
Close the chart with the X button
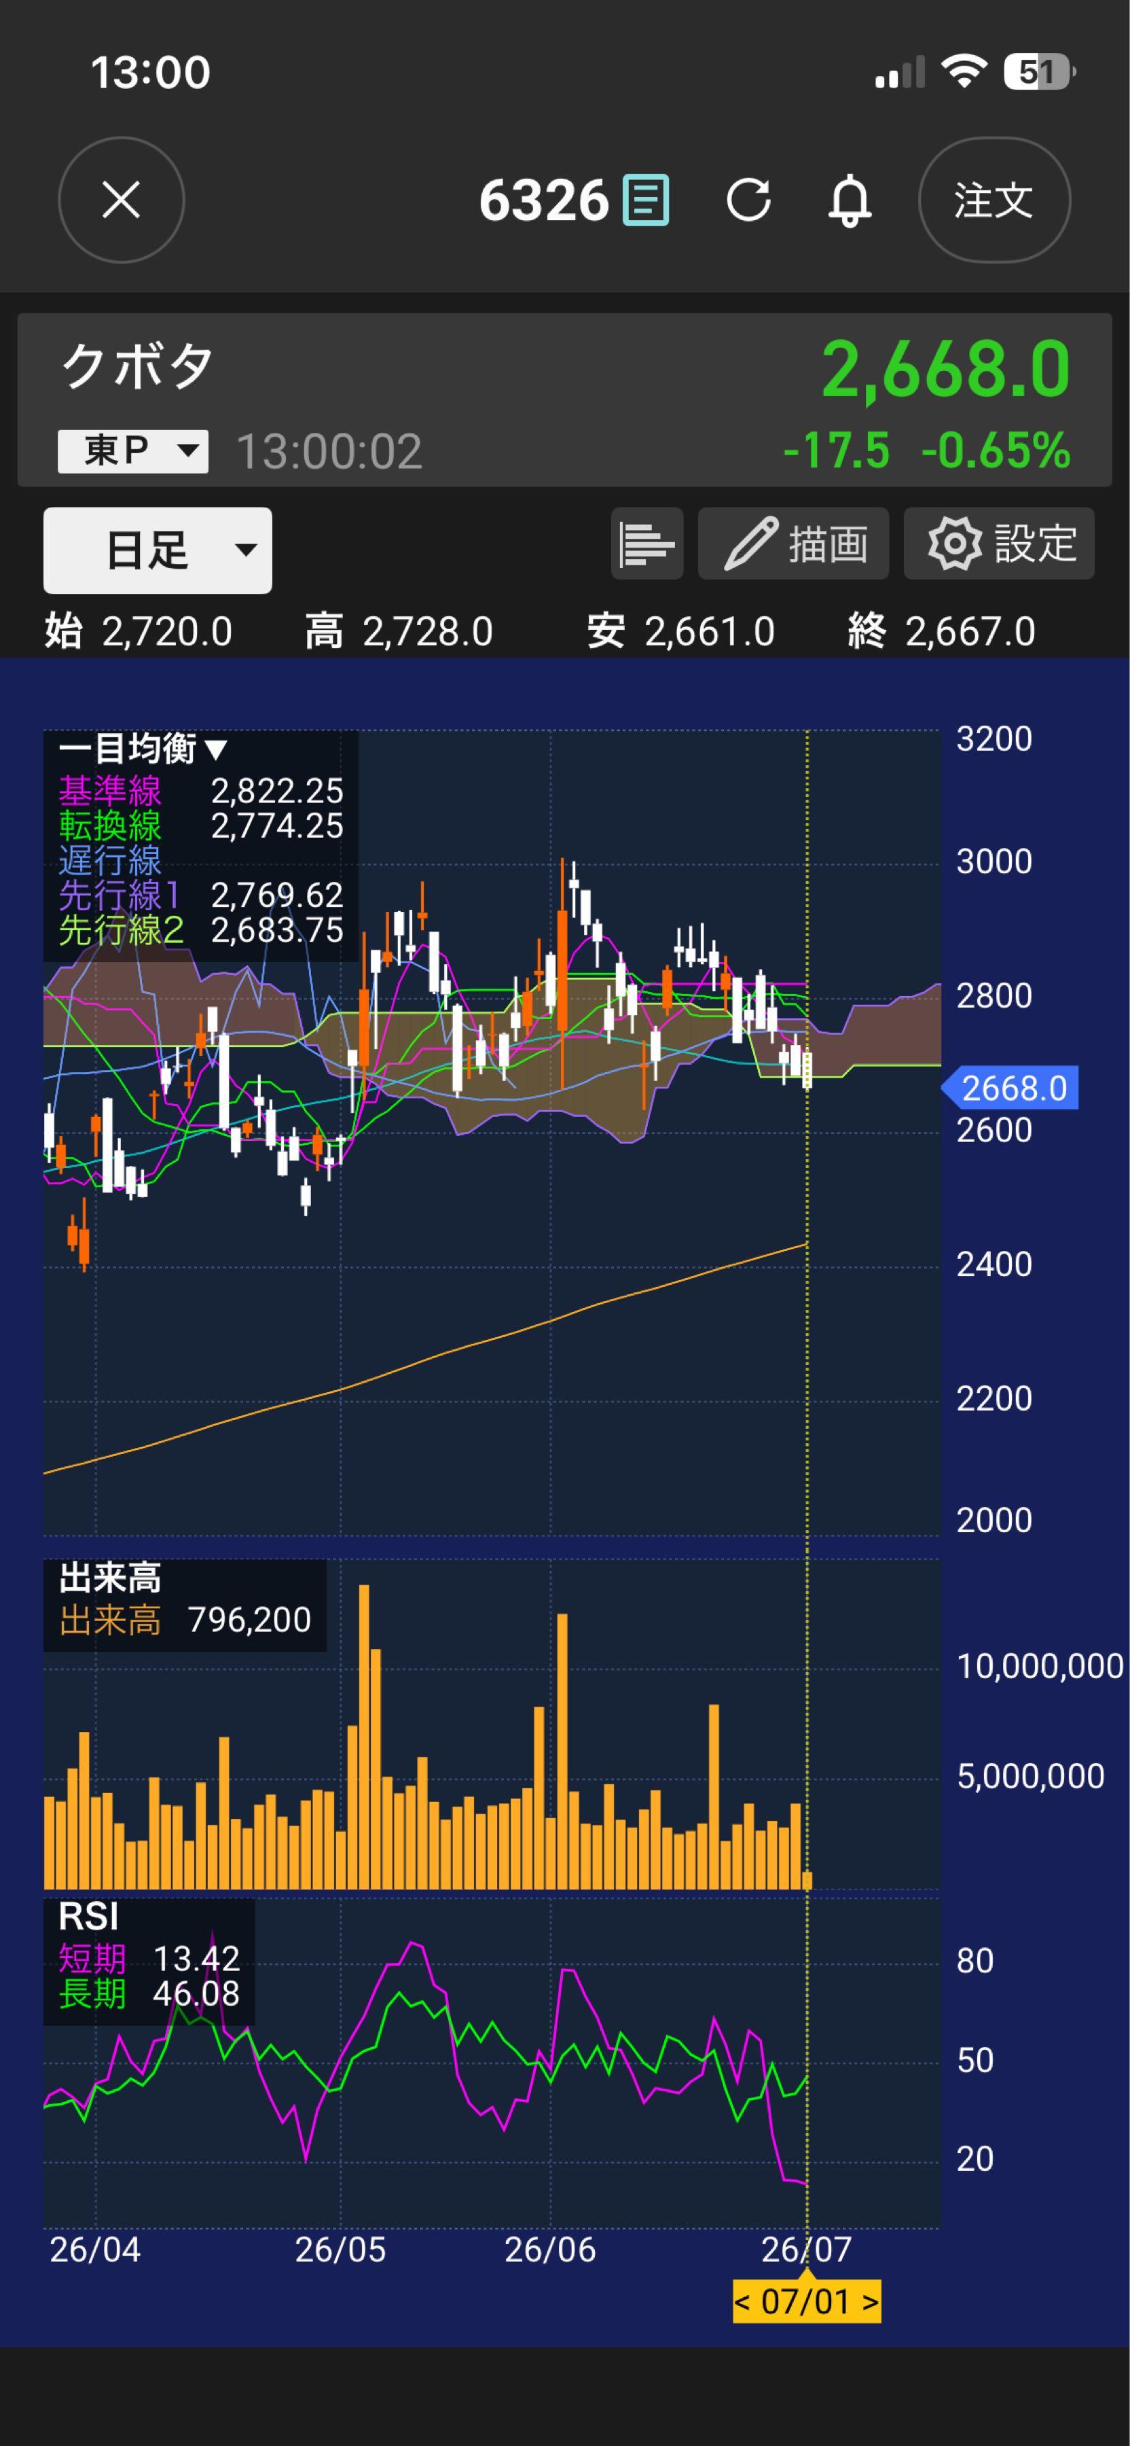(122, 200)
